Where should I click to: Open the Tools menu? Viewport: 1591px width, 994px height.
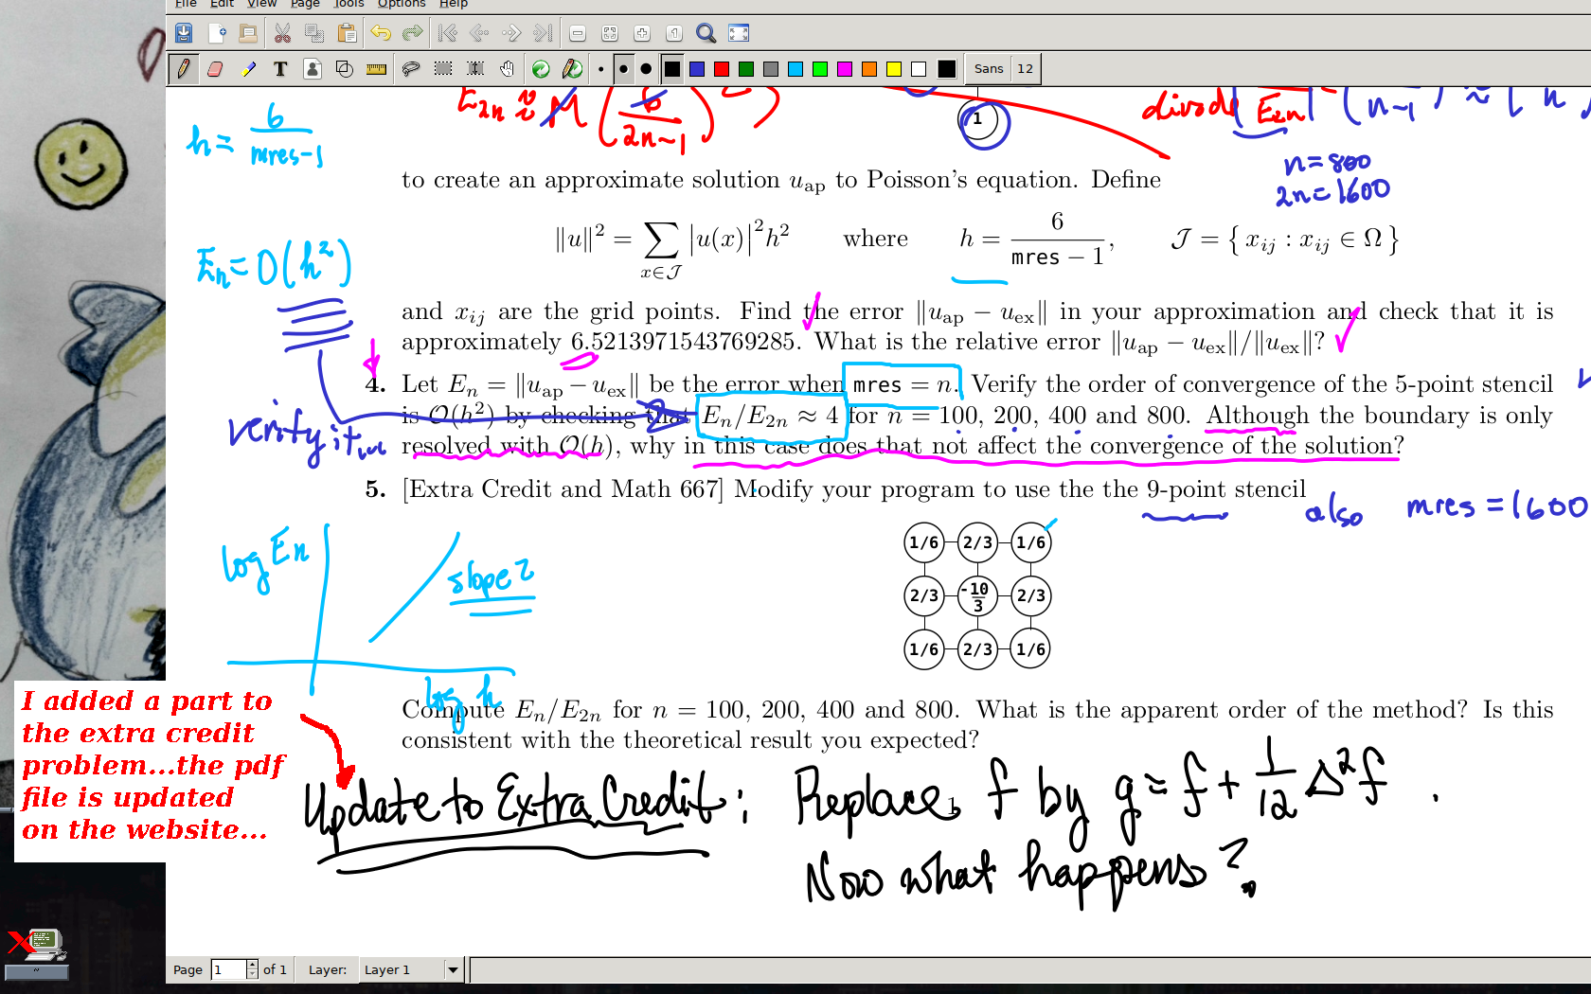click(349, 4)
